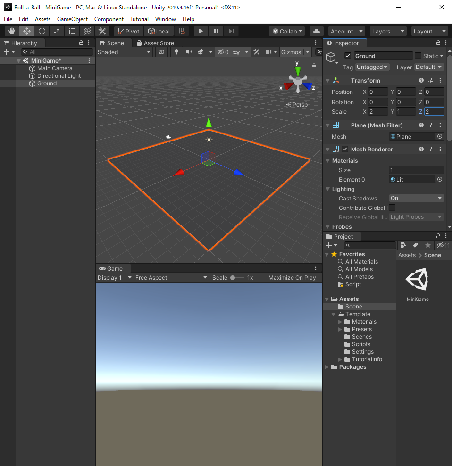Toggle hidden objects visibility in Scene
452x466 pixels.
[x=223, y=52]
